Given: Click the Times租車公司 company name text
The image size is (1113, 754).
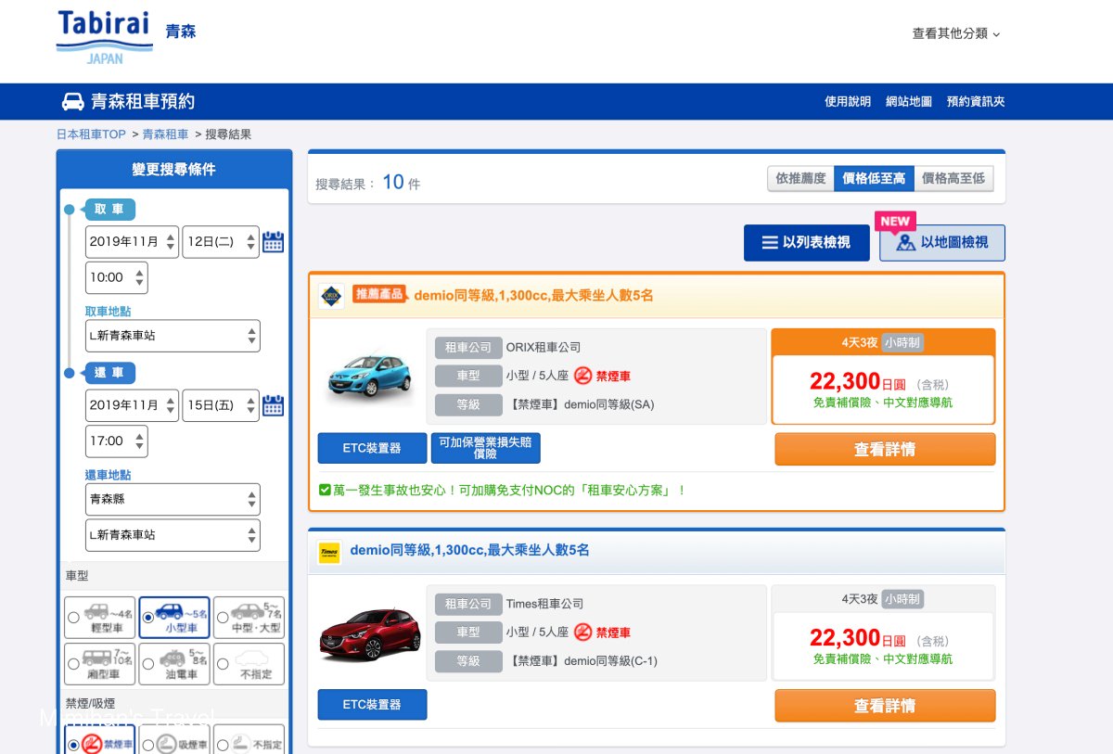Looking at the screenshot, I should tap(545, 605).
